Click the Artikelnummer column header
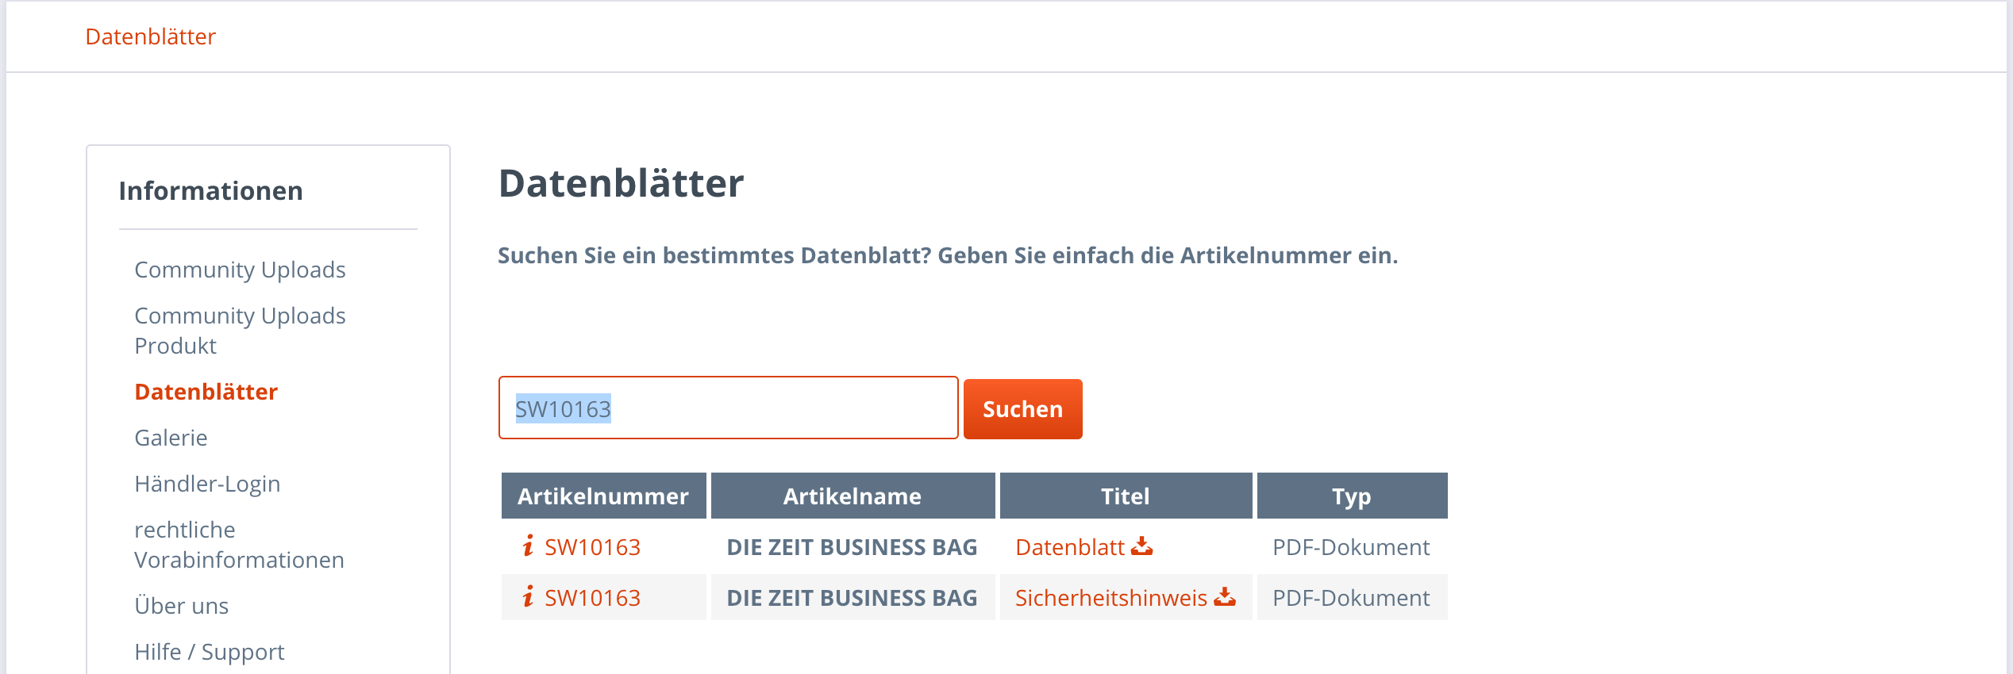Image resolution: width=2013 pixels, height=674 pixels. (x=603, y=496)
